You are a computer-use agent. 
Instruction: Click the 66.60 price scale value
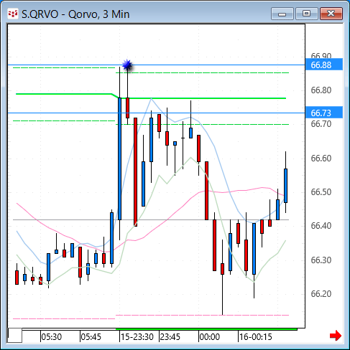coord(321,158)
